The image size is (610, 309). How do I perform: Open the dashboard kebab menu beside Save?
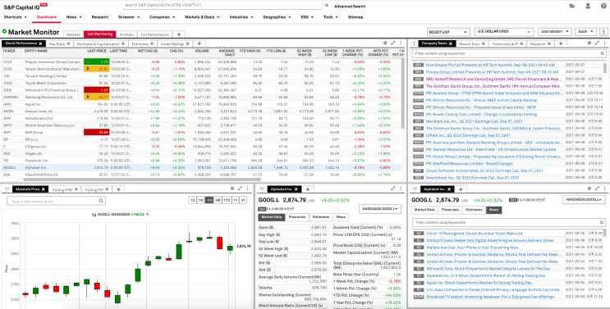[603, 31]
